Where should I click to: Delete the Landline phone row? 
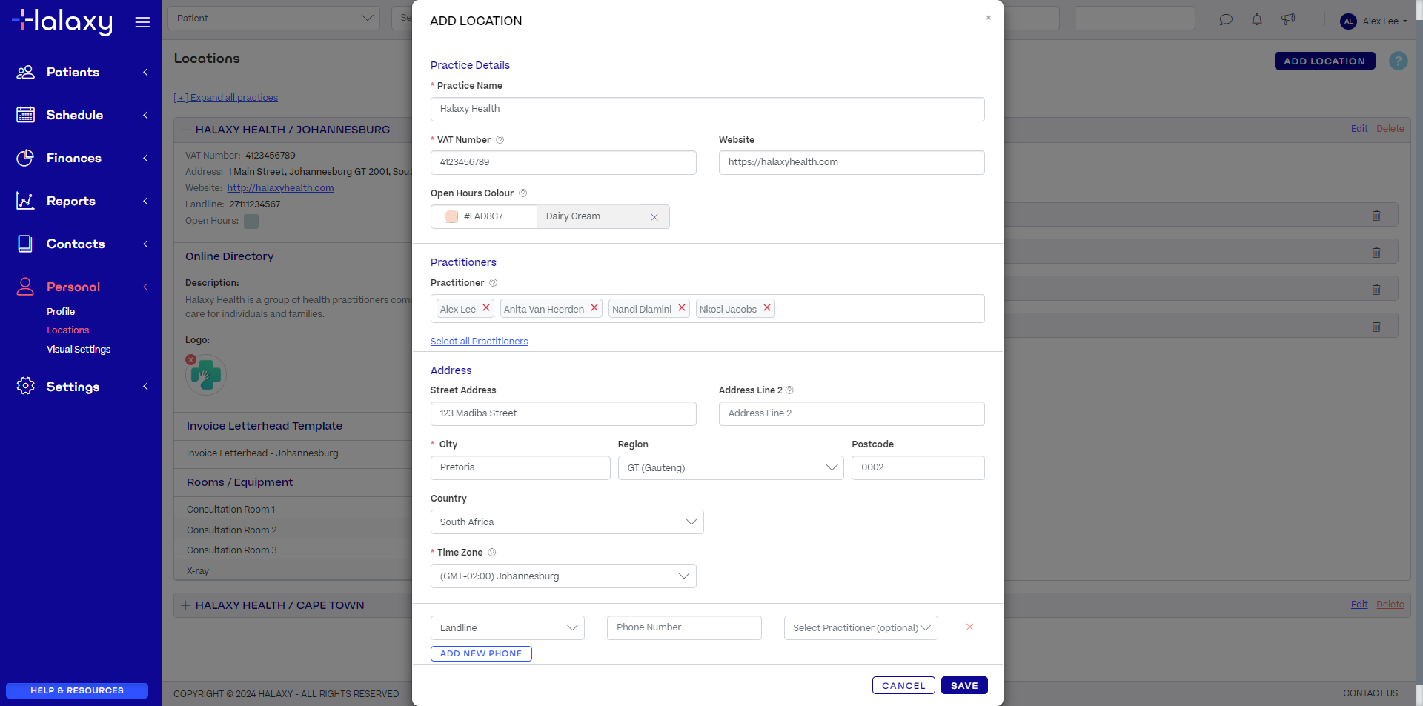coord(969,627)
